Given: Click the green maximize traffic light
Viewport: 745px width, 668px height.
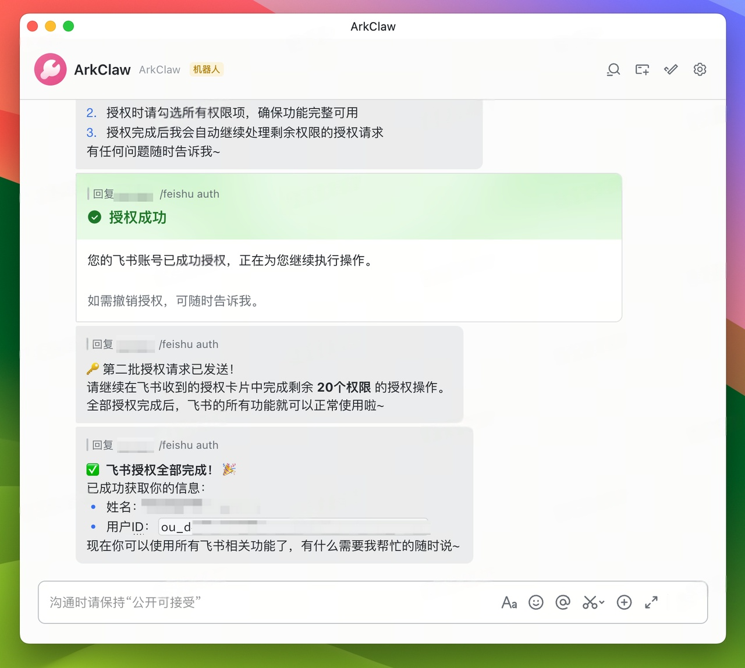Looking at the screenshot, I should (x=68, y=26).
